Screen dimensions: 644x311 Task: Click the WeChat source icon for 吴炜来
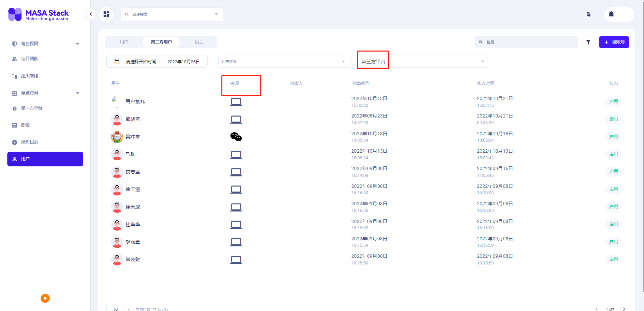[236, 137]
